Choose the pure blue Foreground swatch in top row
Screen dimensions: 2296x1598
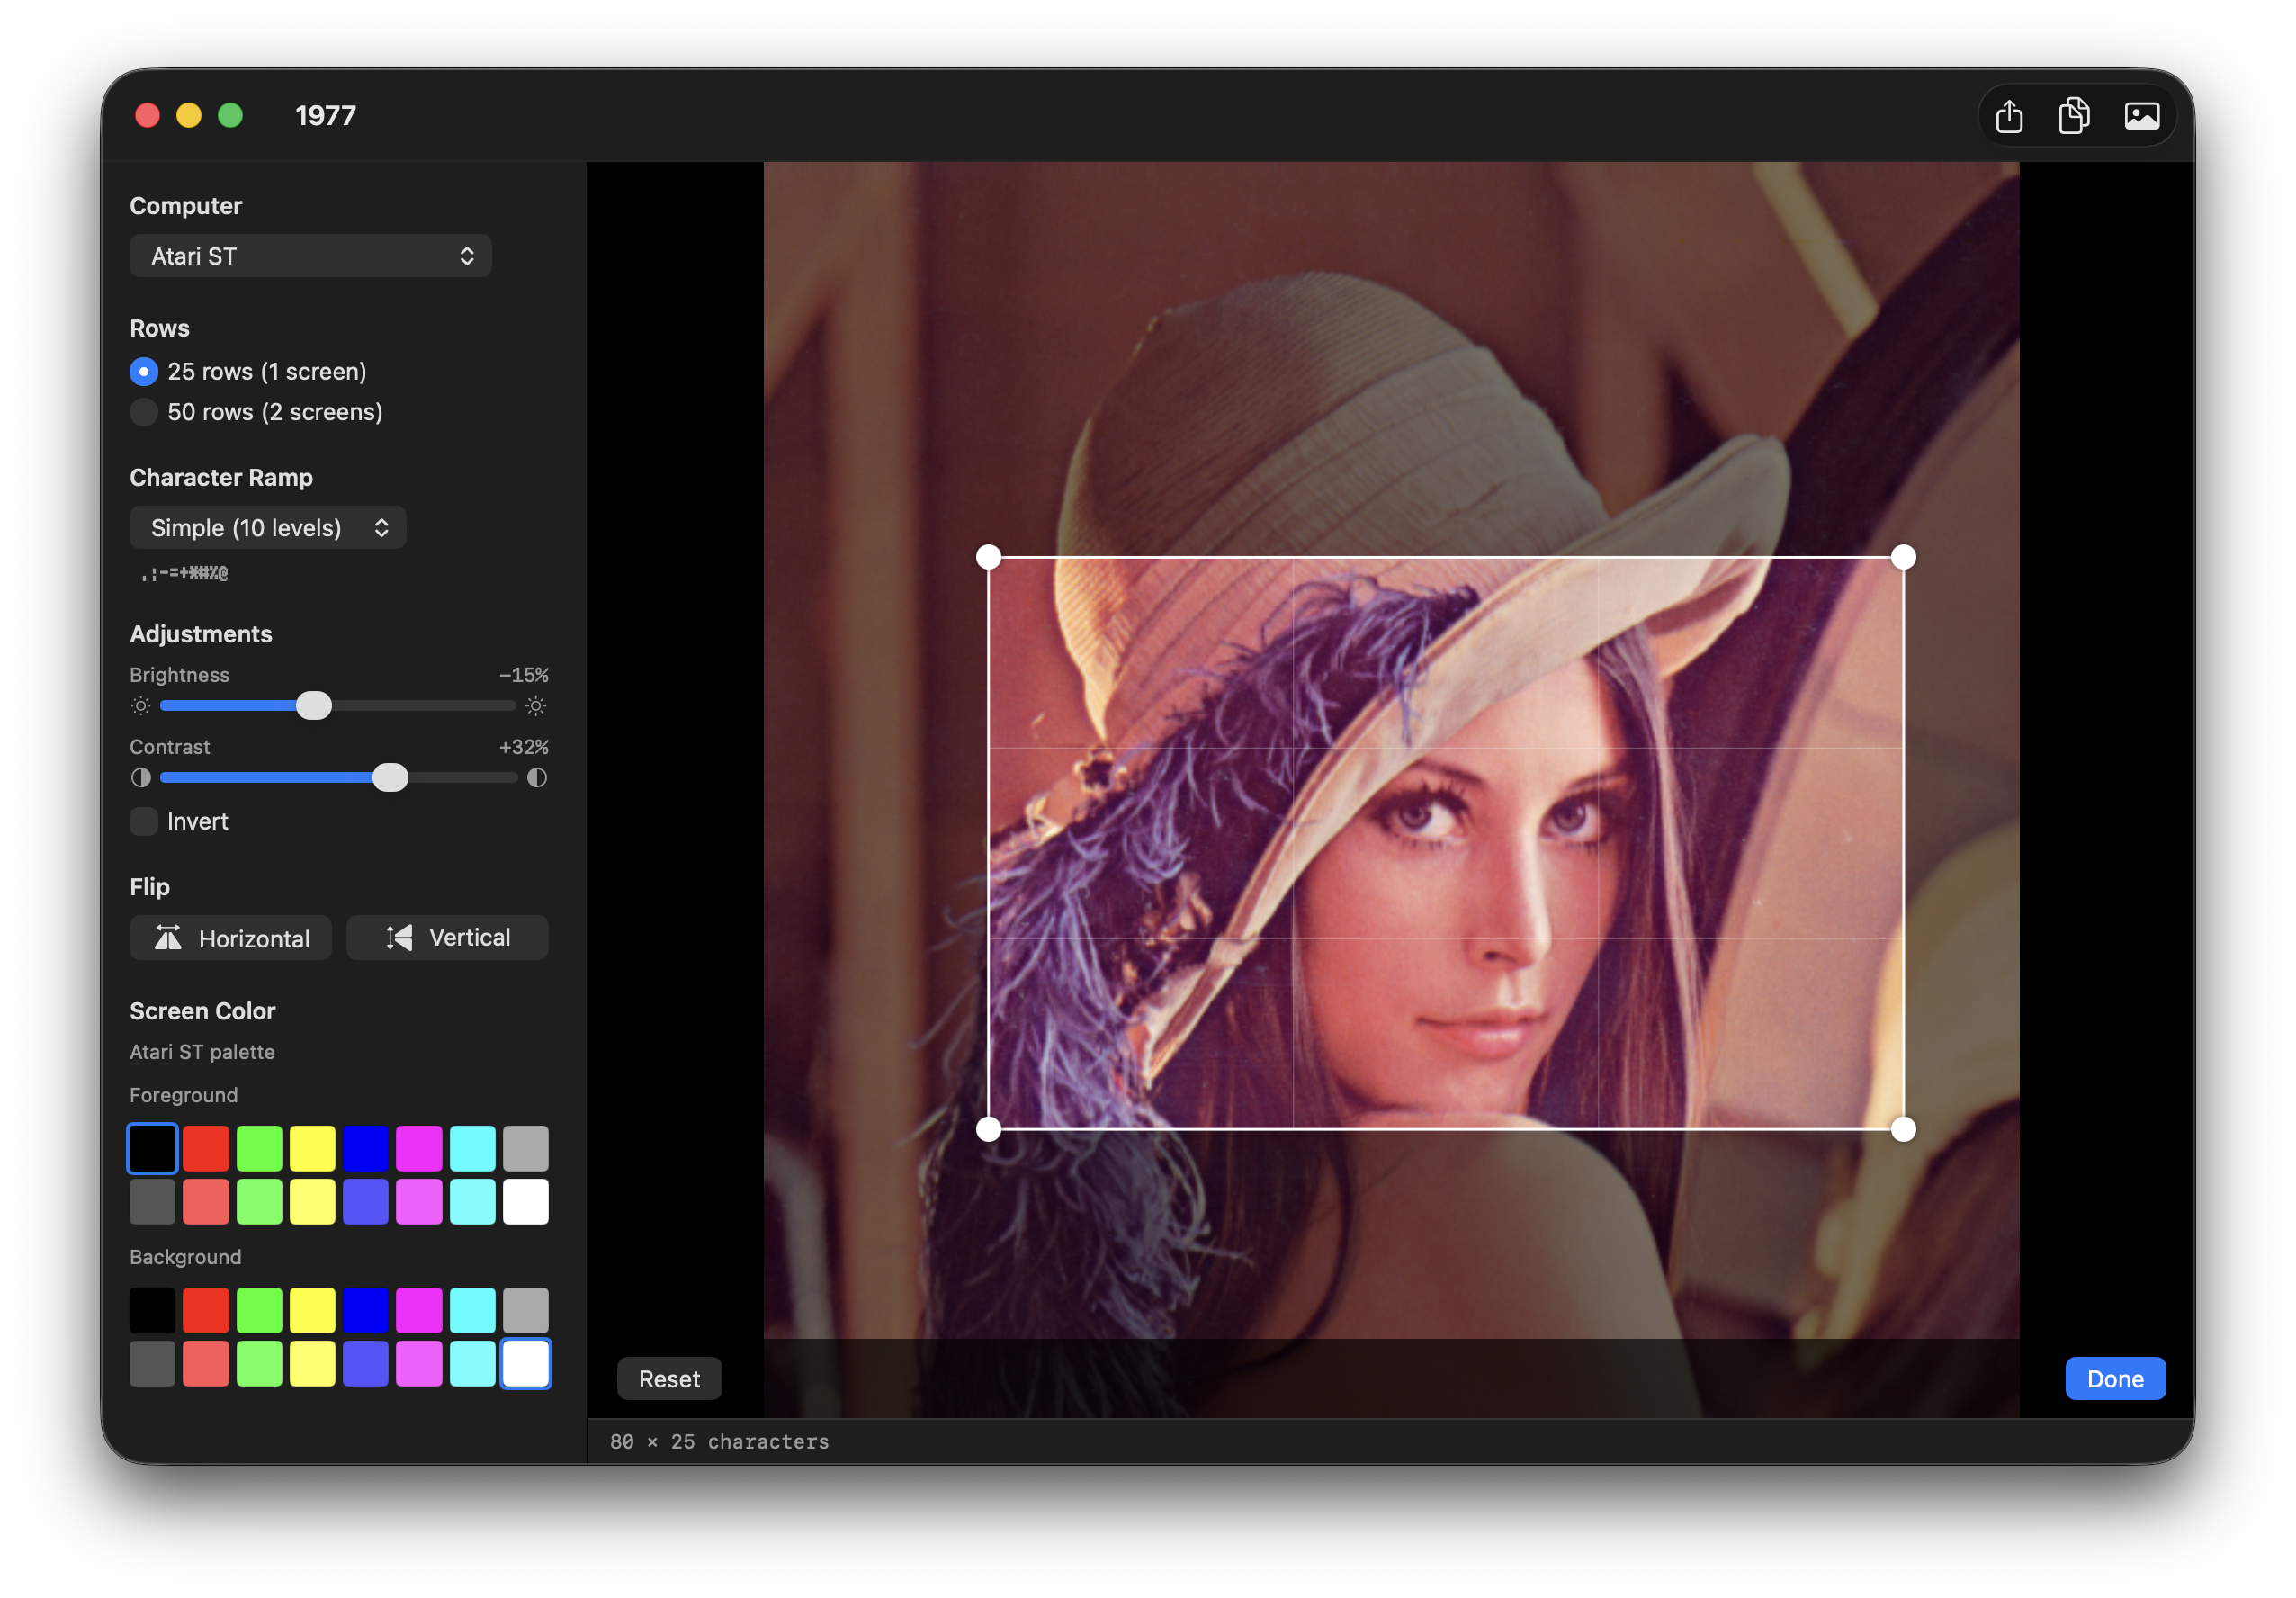(x=366, y=1148)
